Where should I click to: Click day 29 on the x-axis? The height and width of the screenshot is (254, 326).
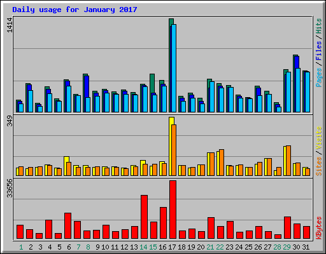click(287, 247)
